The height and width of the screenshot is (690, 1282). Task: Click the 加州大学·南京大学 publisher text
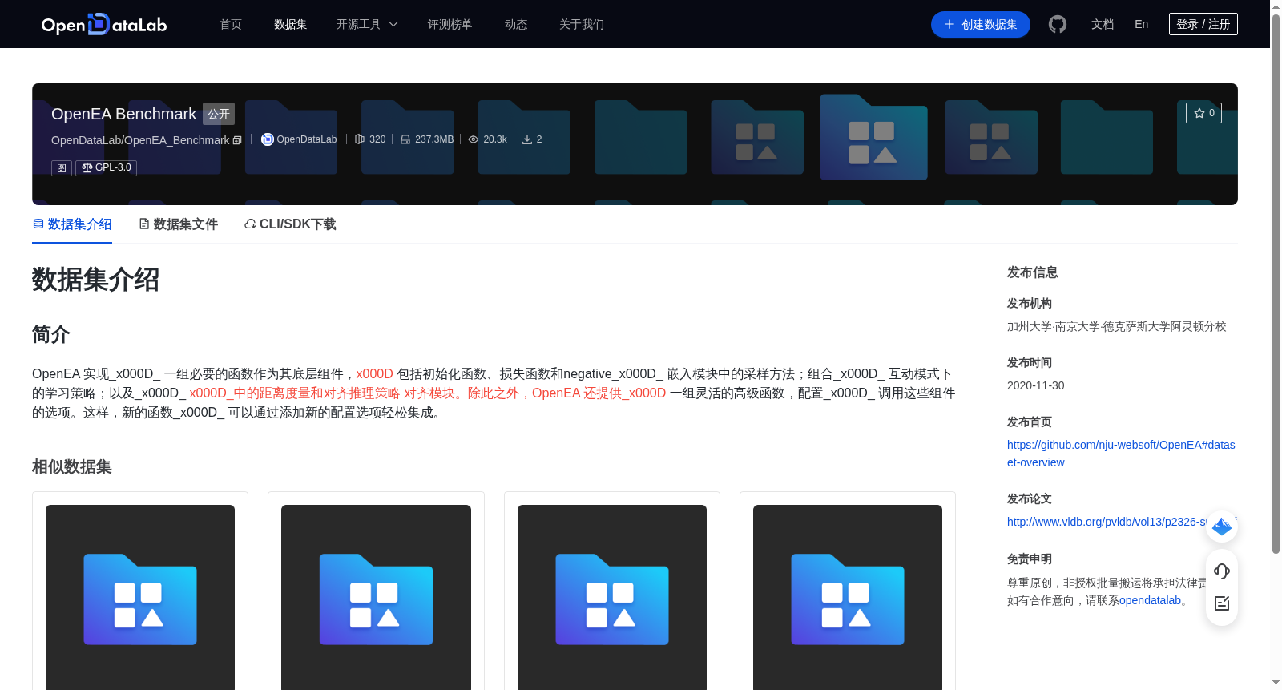point(1117,326)
